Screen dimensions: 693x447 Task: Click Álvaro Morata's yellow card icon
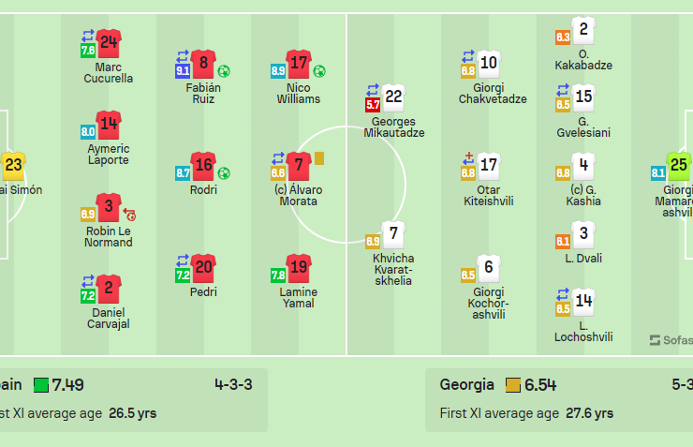[x=319, y=159]
